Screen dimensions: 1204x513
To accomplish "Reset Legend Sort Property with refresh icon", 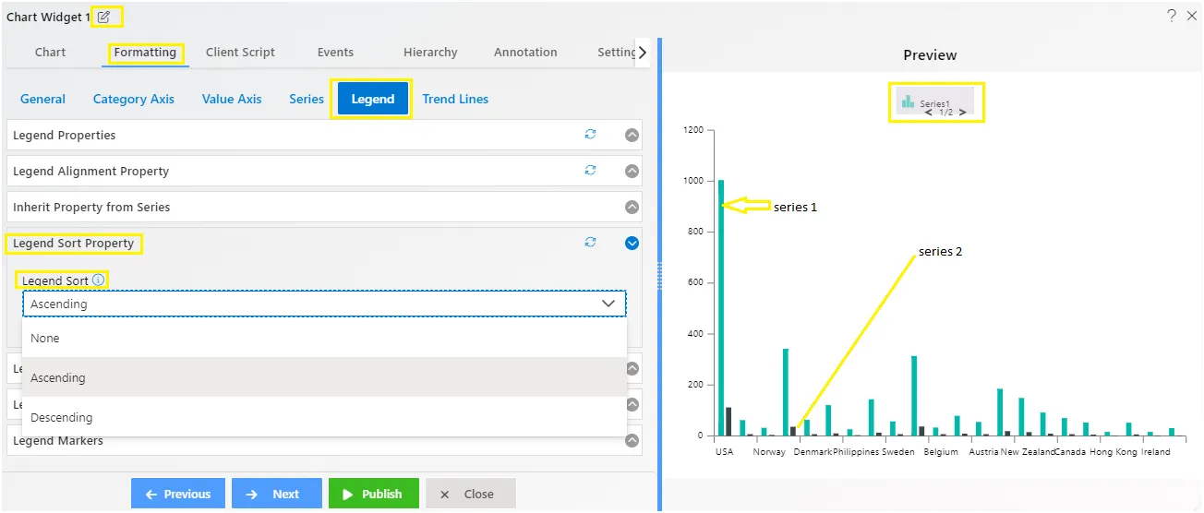I will [590, 243].
